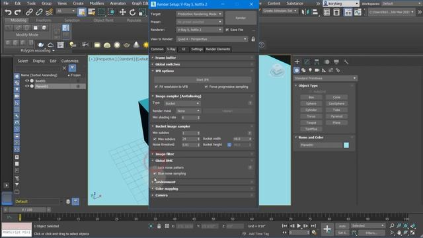Toggle Blue noise sampling checkbox
The width and height of the screenshot is (423, 238).
click(x=155, y=173)
